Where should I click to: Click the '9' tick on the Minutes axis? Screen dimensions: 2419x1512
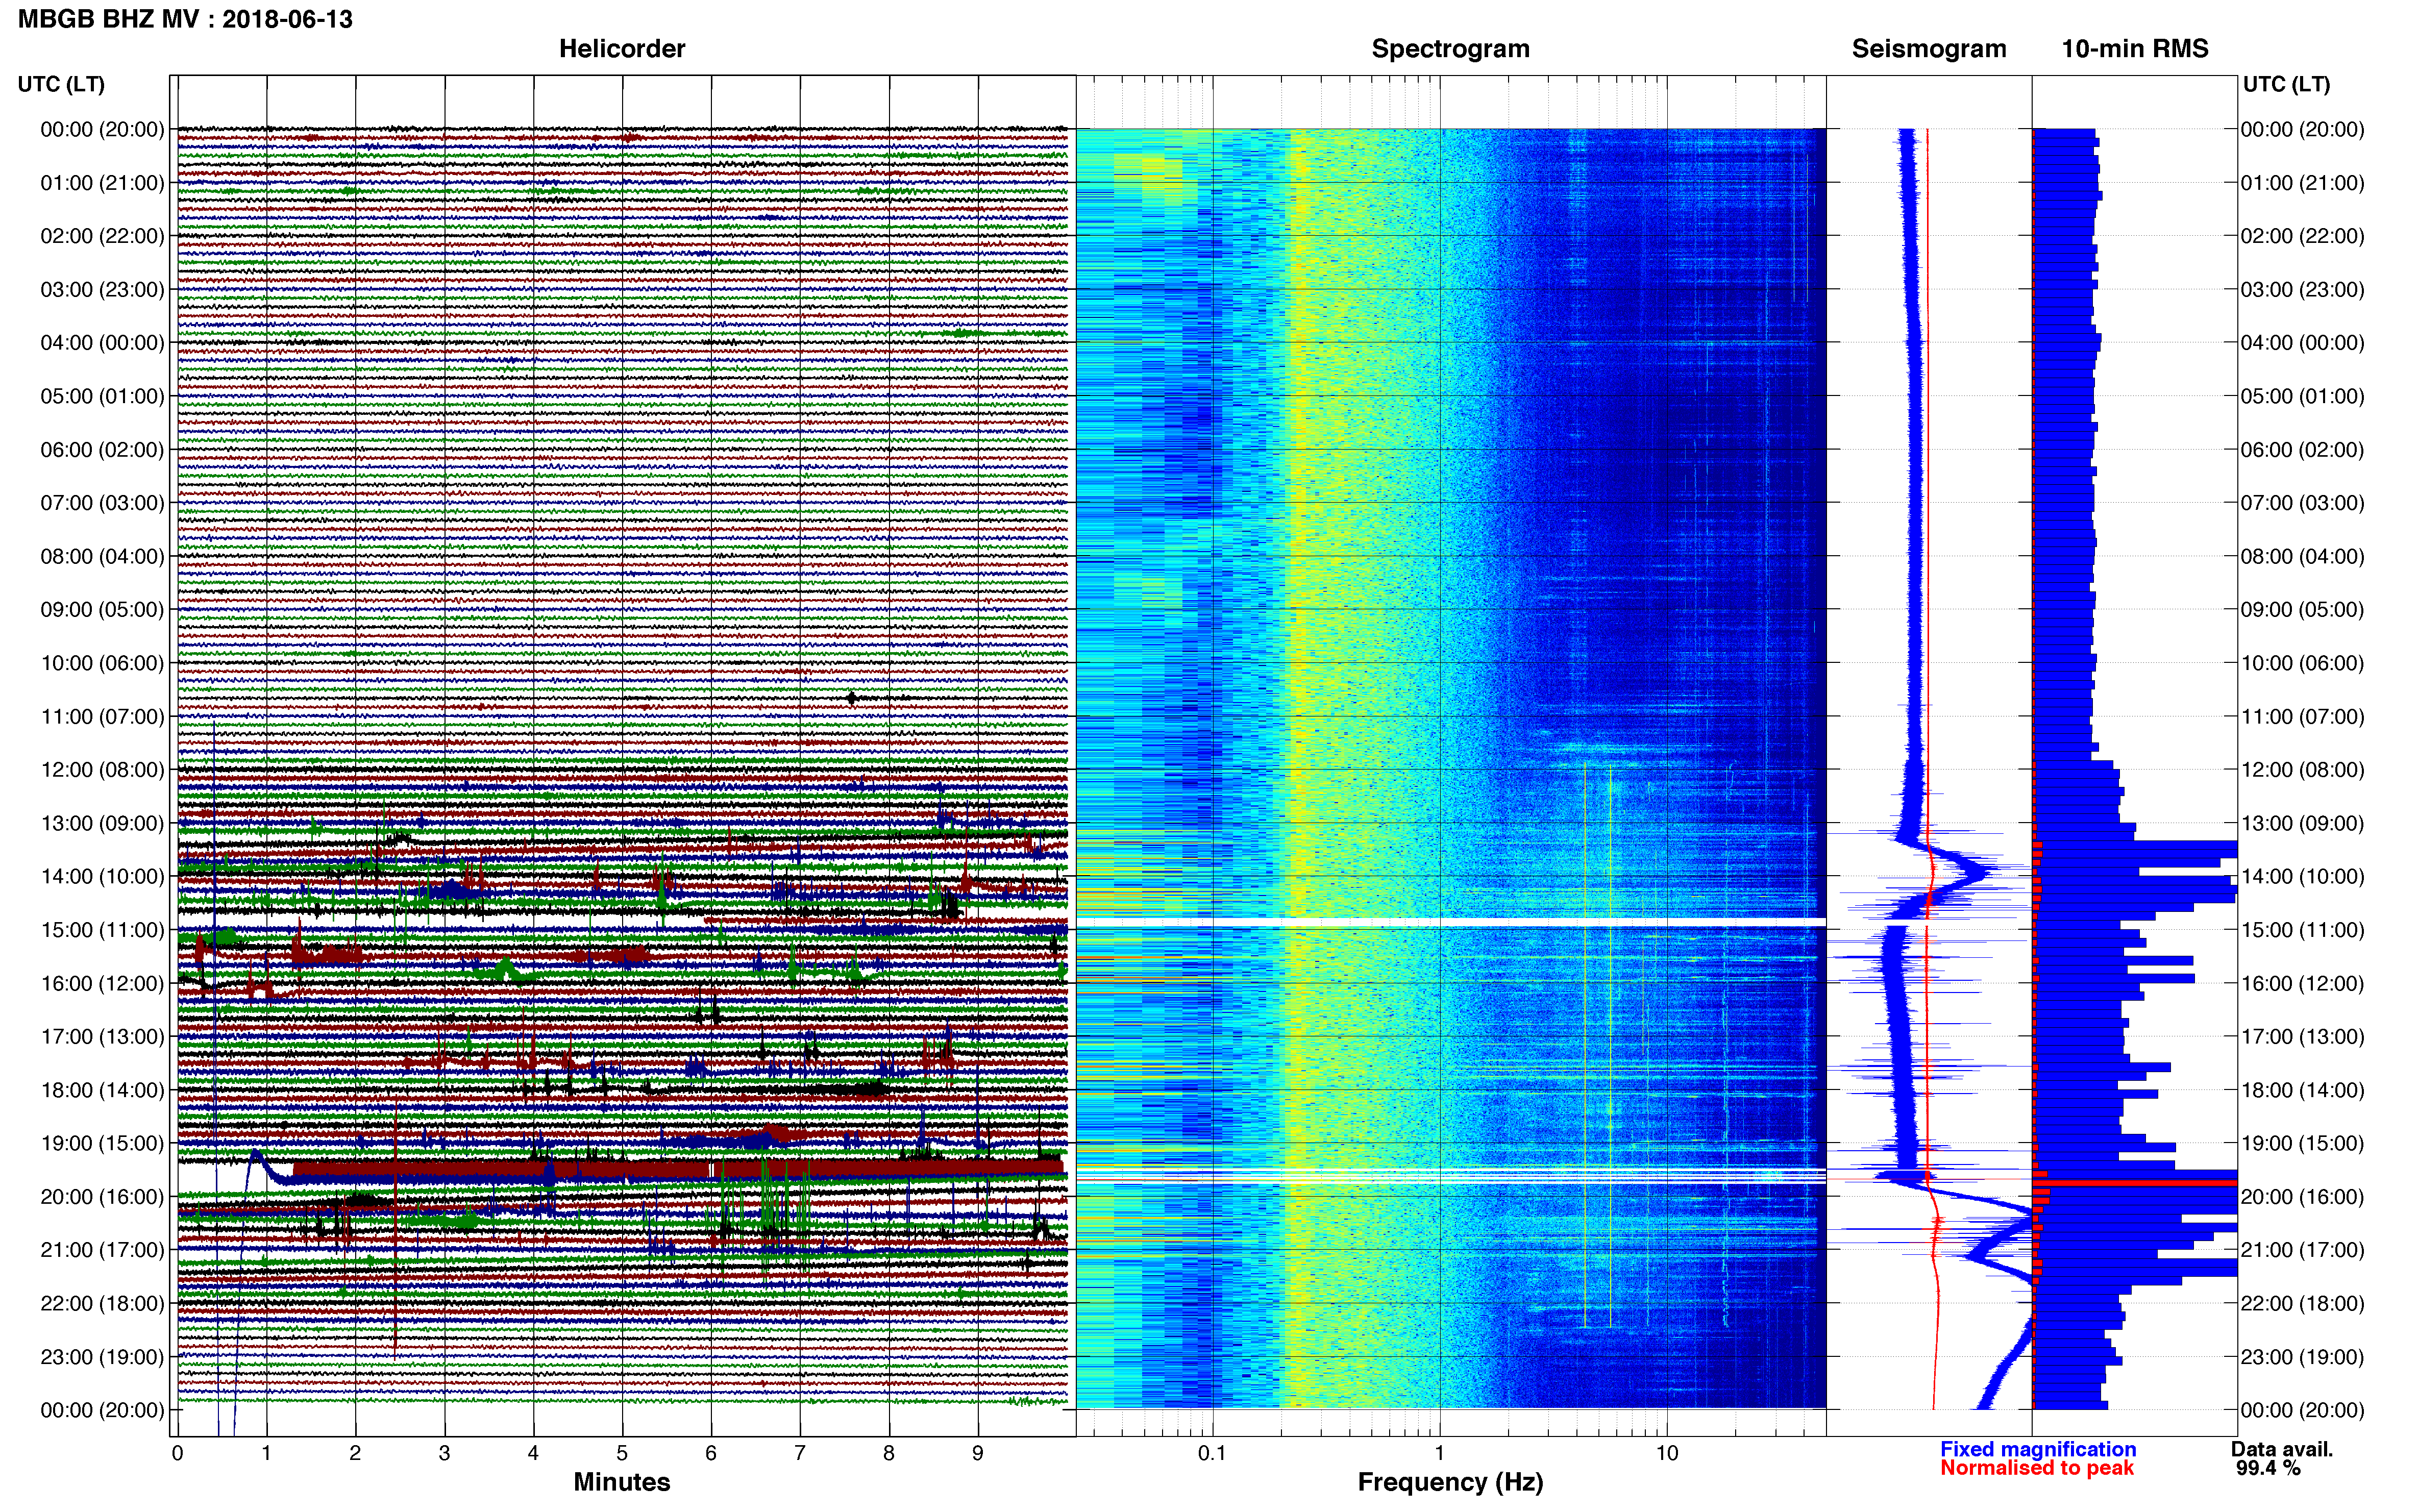pyautogui.click(x=978, y=1453)
